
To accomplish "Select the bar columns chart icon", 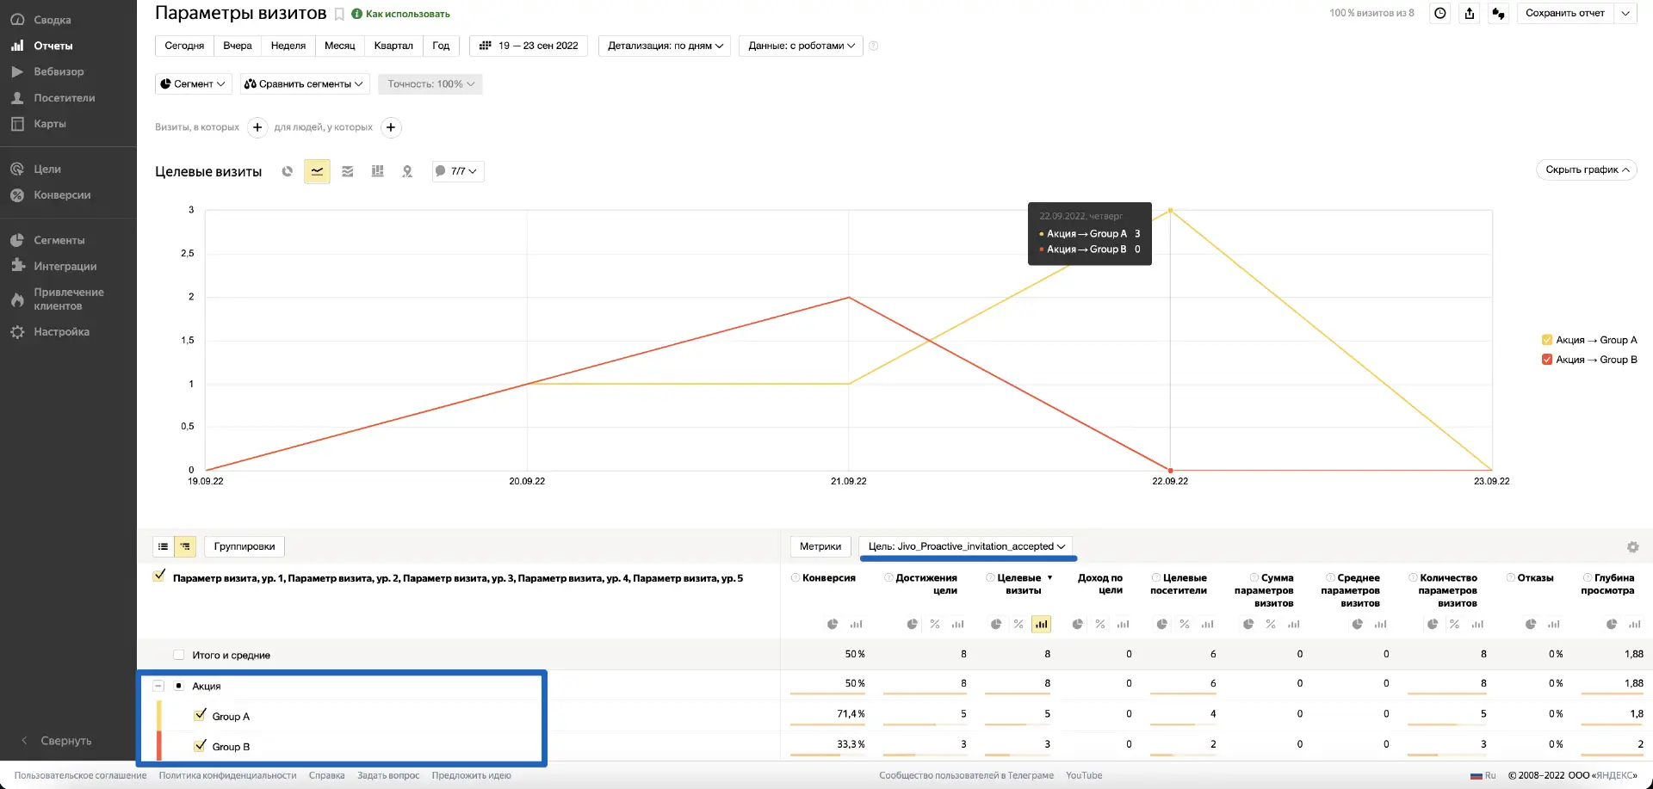I will tap(377, 171).
